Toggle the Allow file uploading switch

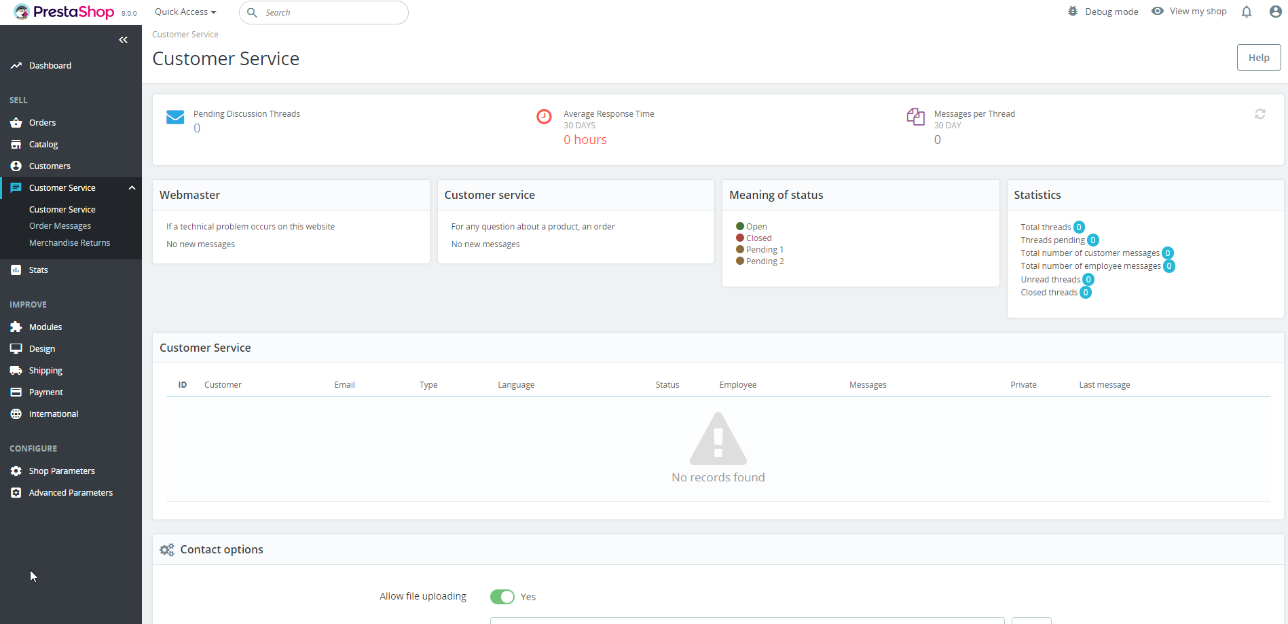click(x=502, y=597)
